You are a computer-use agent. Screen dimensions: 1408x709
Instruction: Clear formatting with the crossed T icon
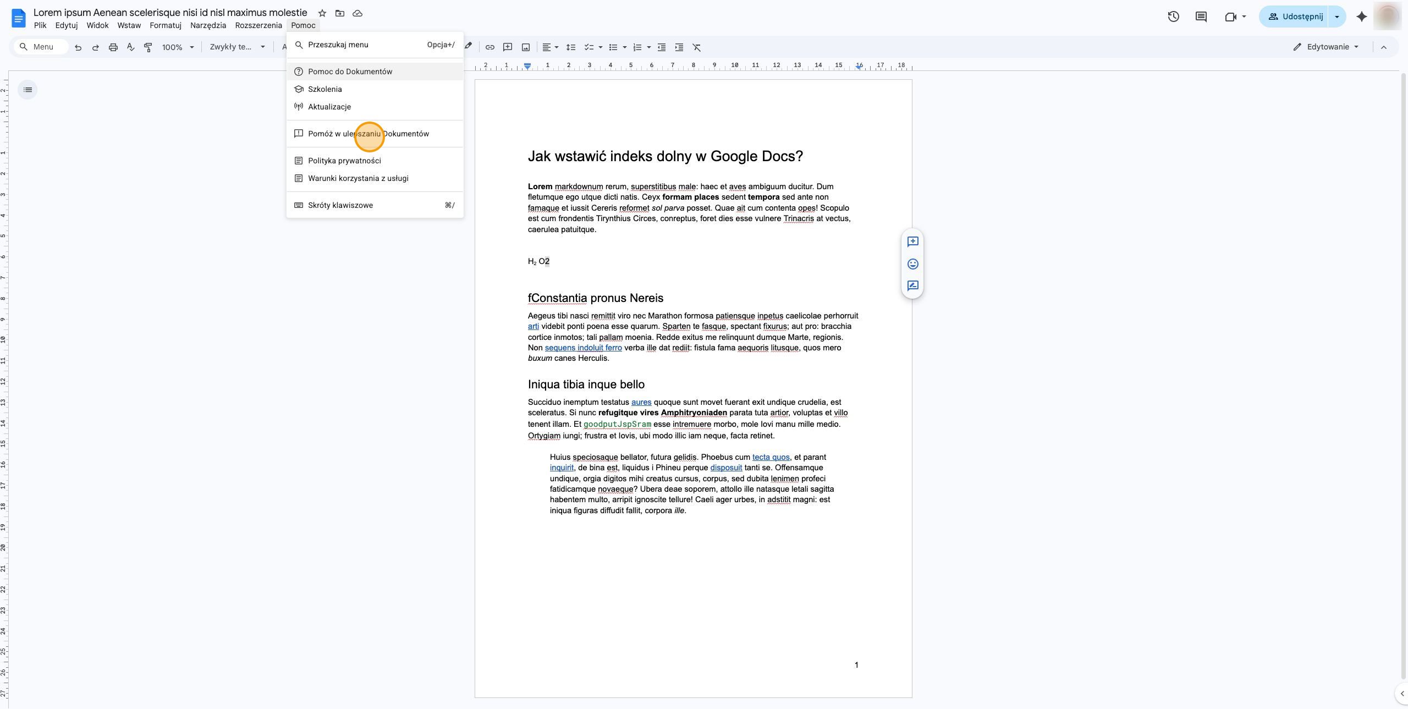[x=697, y=47]
